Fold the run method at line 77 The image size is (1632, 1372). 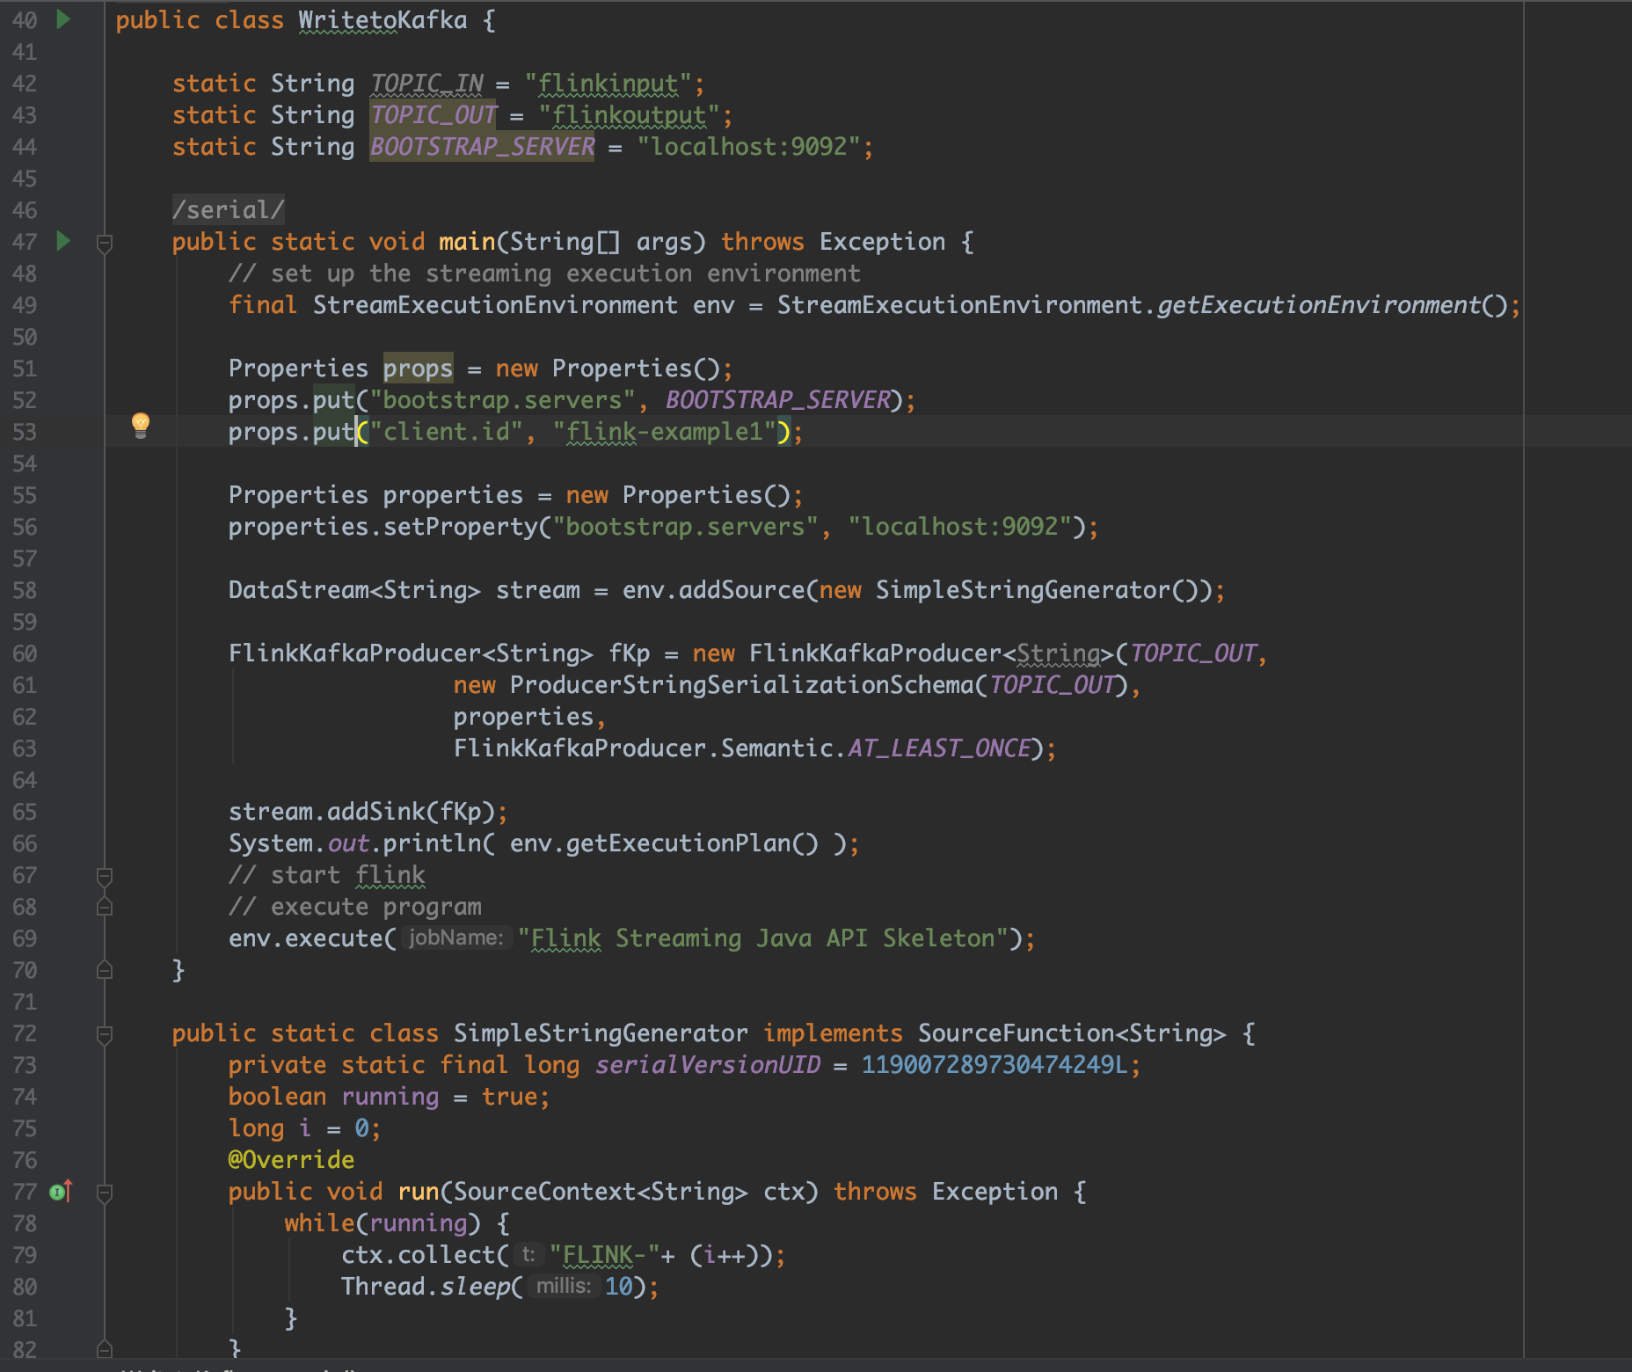coord(104,1193)
